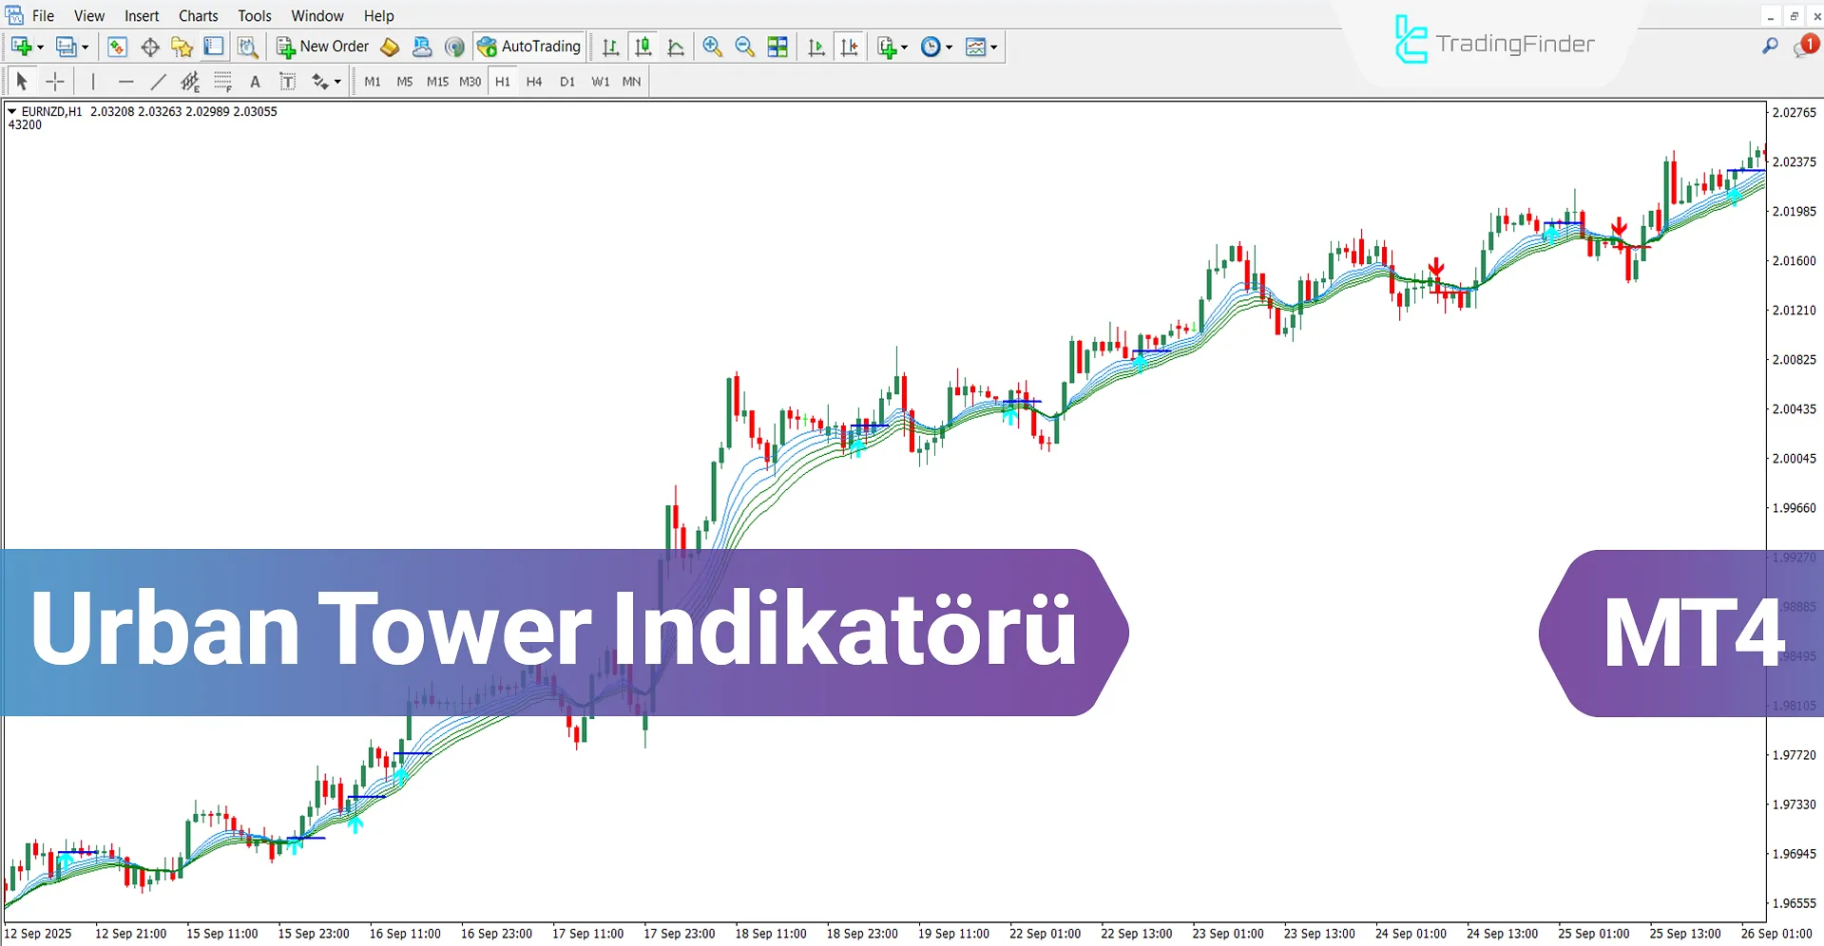The height and width of the screenshot is (946, 1824).
Task: Place a New Order
Action: tap(321, 46)
